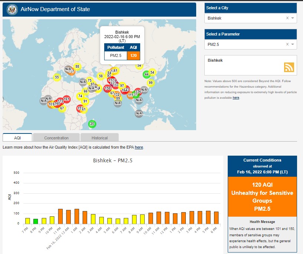Image resolution: width=303 pixels, height=254 pixels.
Task: Clear the Bishkek city selection with X
Action: coord(287,18)
